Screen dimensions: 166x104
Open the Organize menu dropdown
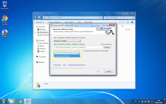(x=40, y=22)
